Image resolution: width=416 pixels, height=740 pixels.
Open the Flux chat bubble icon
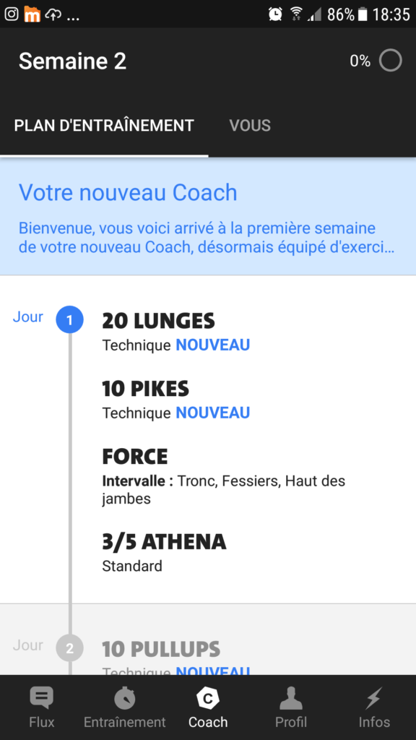[41, 697]
